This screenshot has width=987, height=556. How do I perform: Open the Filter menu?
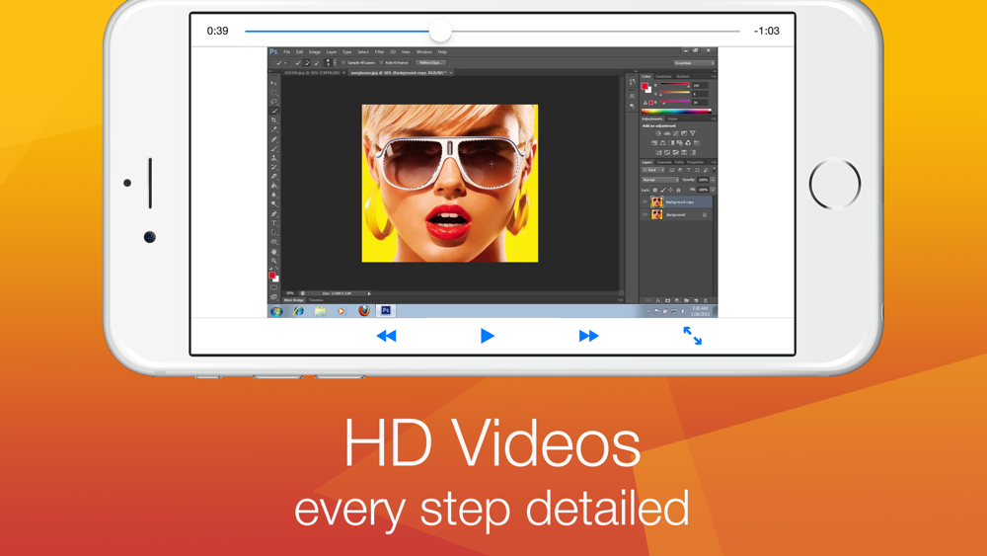pyautogui.click(x=380, y=52)
